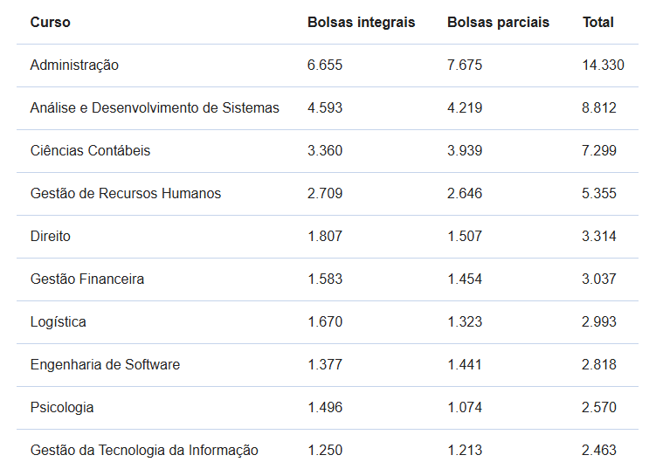
Task: Click the Logística course name
Action: coord(59,322)
